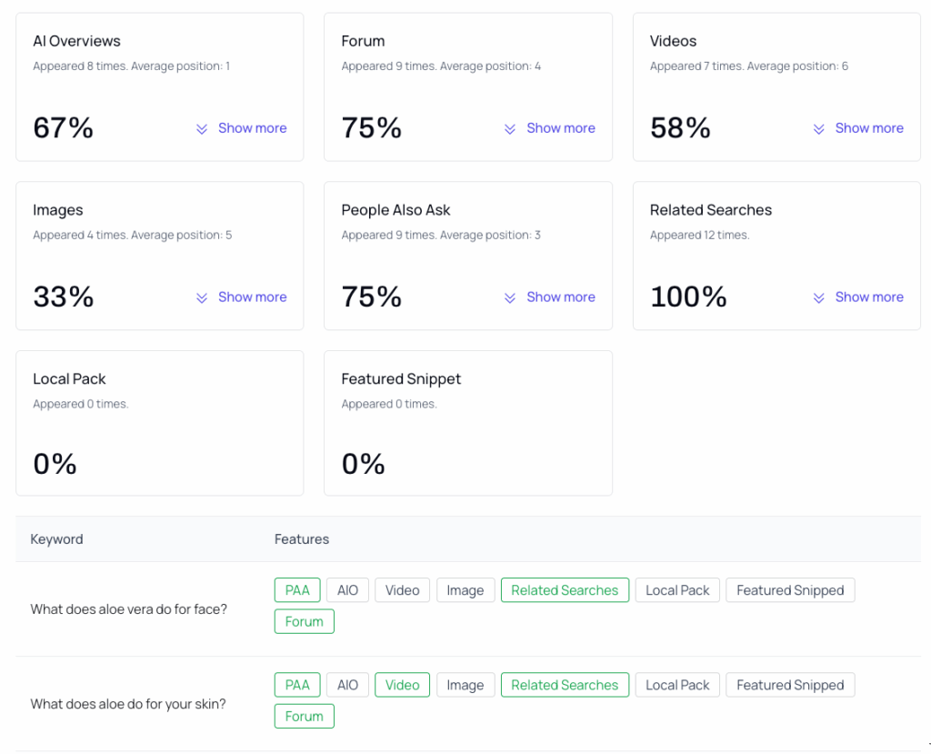Click the Featured Snippet card
The width and height of the screenshot is (931, 754).
click(x=467, y=423)
